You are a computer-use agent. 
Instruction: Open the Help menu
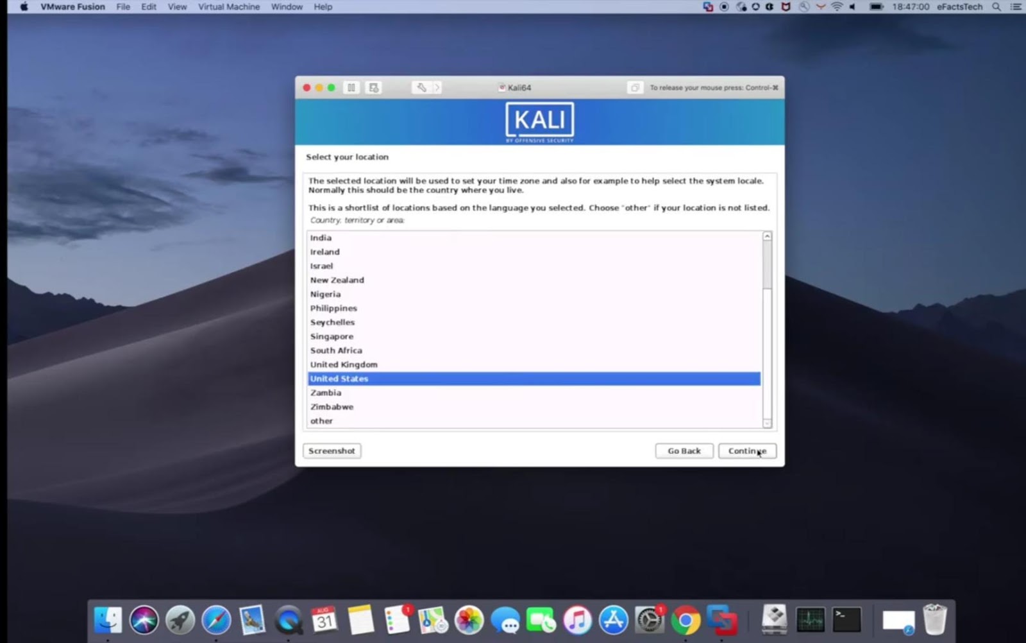coord(323,6)
